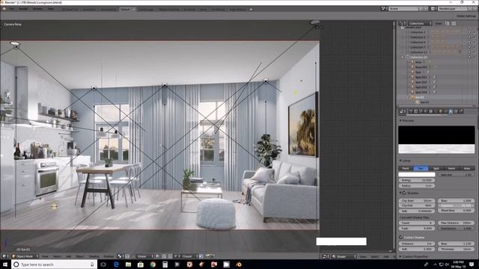Screen dimensions: 479x269
Task: Open the Shader type dropdown
Action: (344, 256)
